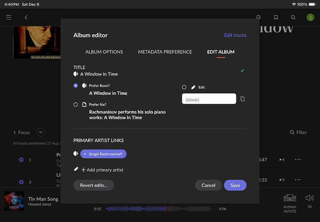Click the green checkmark next to title
The height and width of the screenshot is (222, 320).
[242, 70]
